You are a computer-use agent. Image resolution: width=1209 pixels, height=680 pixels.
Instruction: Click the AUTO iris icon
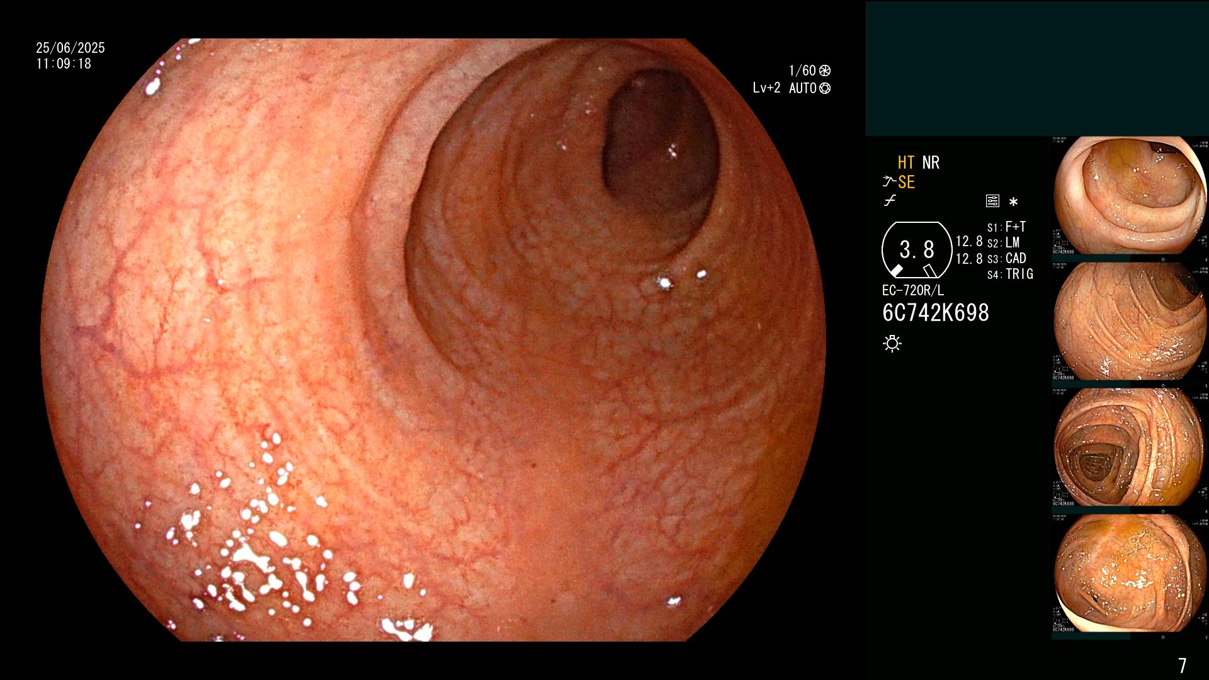click(x=825, y=88)
